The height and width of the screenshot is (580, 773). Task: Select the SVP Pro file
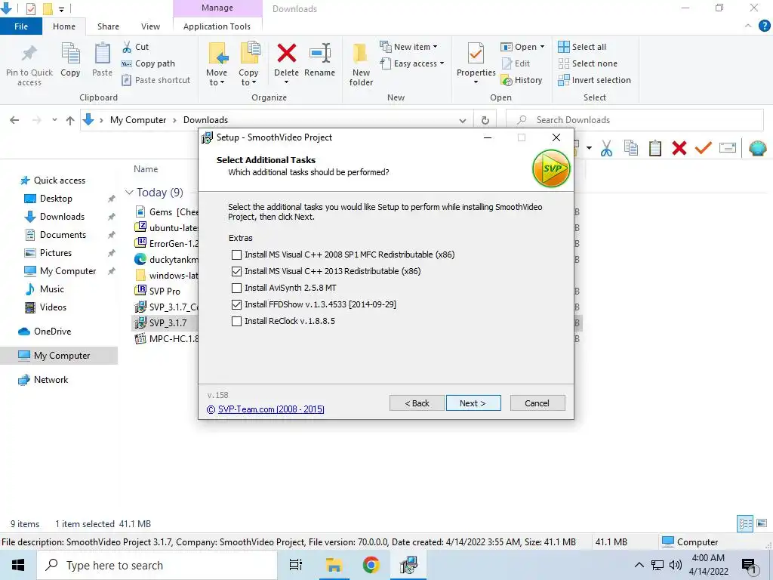coord(165,292)
